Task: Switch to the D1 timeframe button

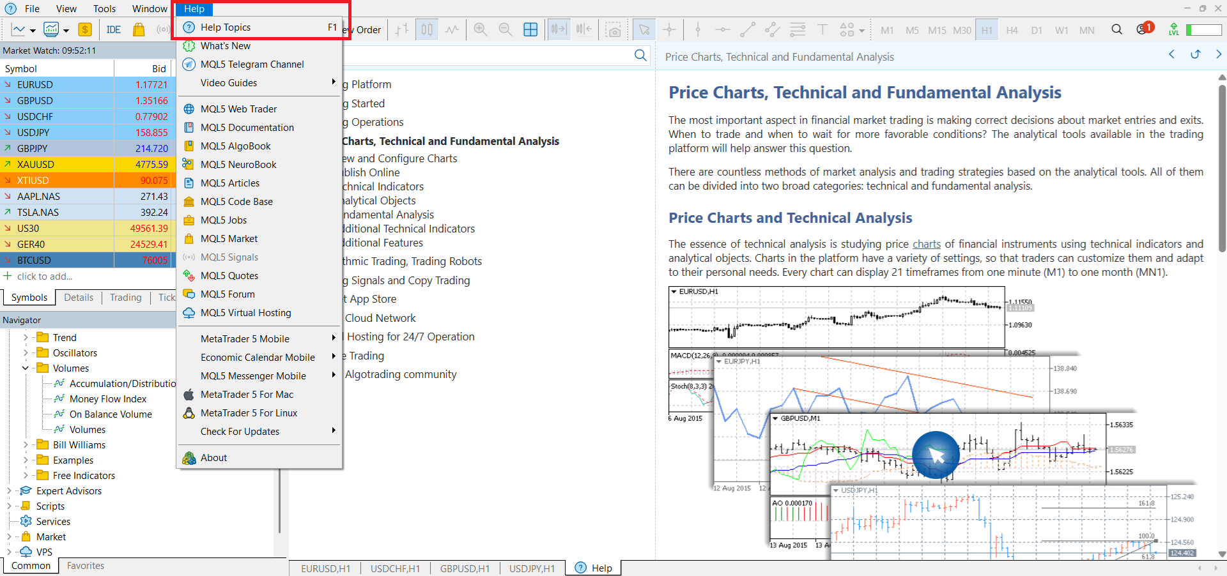Action: [1037, 30]
